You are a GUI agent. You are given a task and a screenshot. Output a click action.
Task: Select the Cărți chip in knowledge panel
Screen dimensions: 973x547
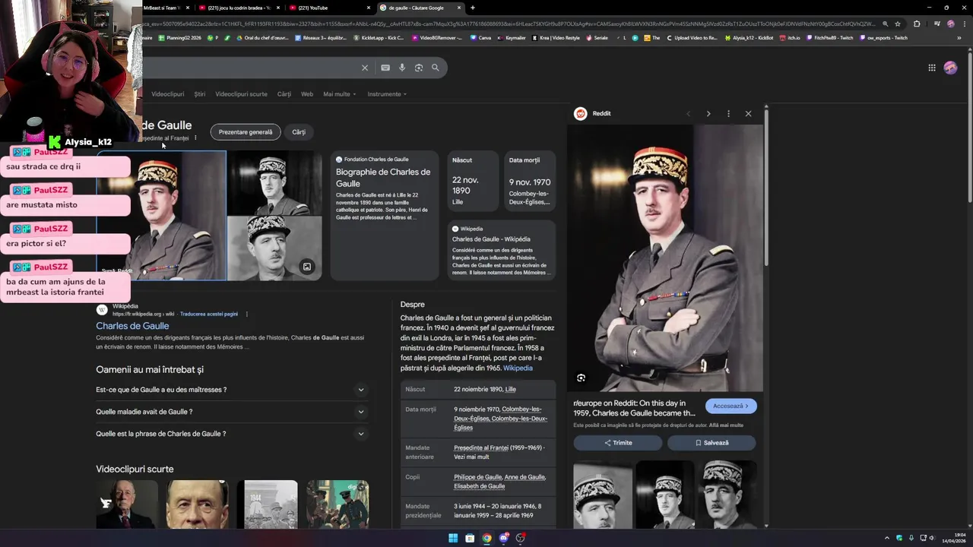299,132
